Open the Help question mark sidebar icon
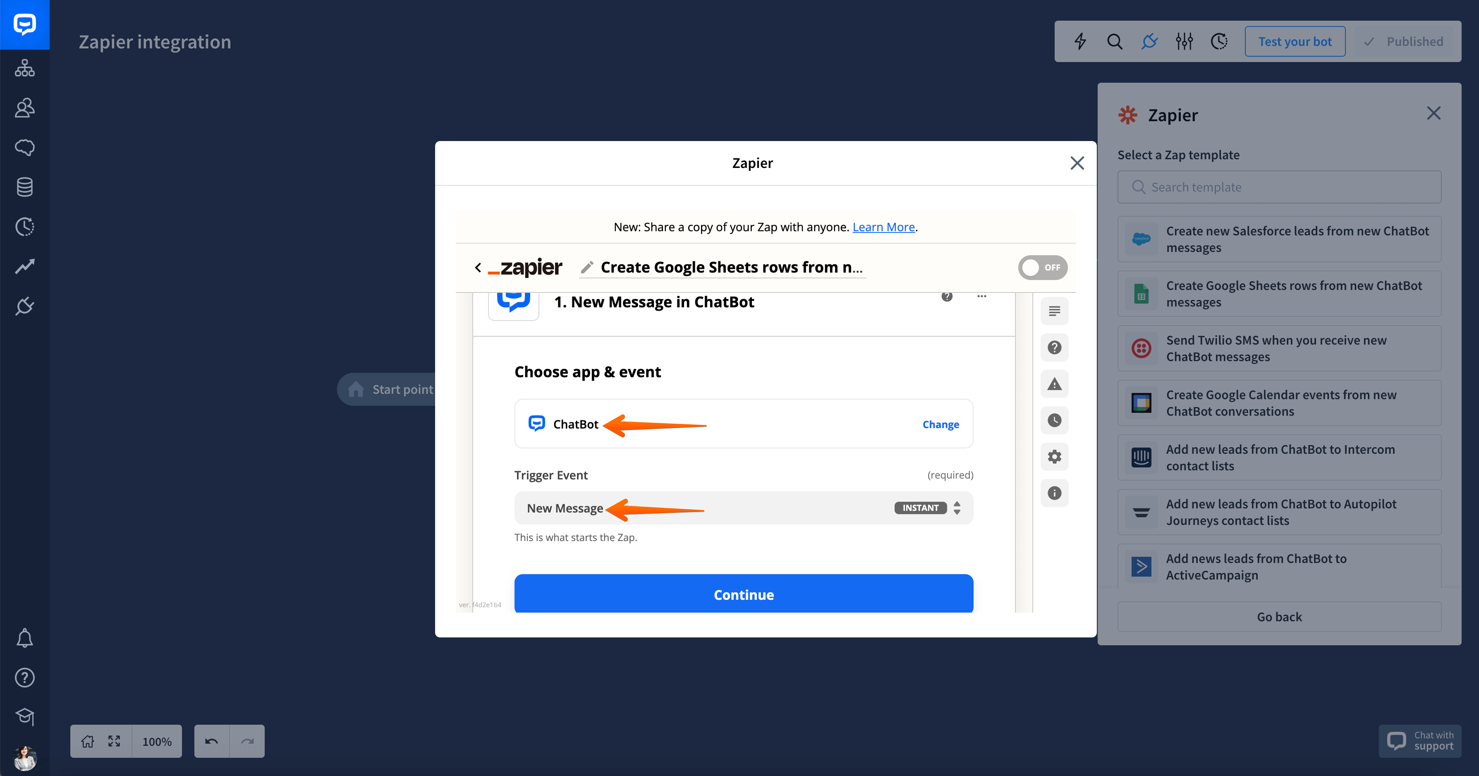This screenshot has width=1479, height=776. tap(25, 678)
